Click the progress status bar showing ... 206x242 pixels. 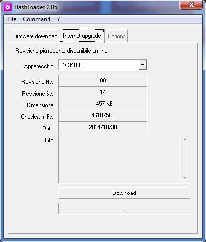(124, 209)
